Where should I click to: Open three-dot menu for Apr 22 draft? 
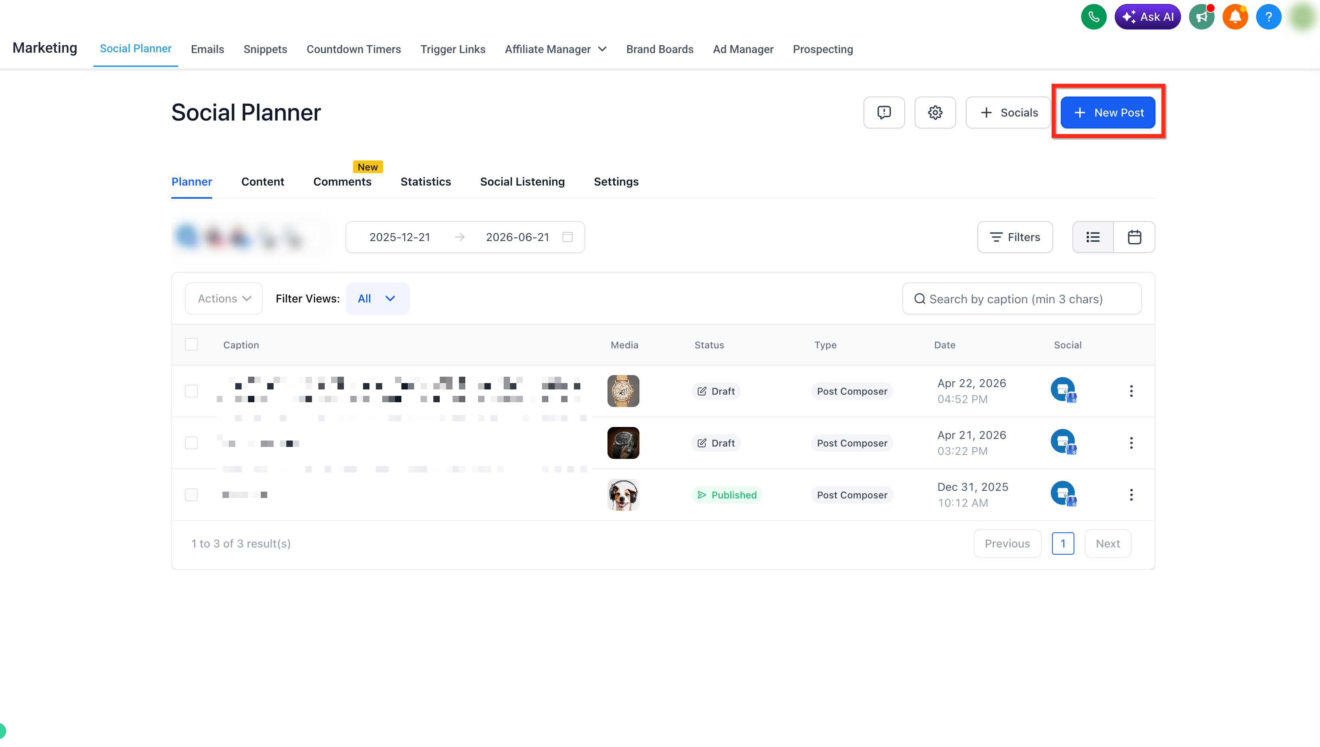[x=1131, y=391]
